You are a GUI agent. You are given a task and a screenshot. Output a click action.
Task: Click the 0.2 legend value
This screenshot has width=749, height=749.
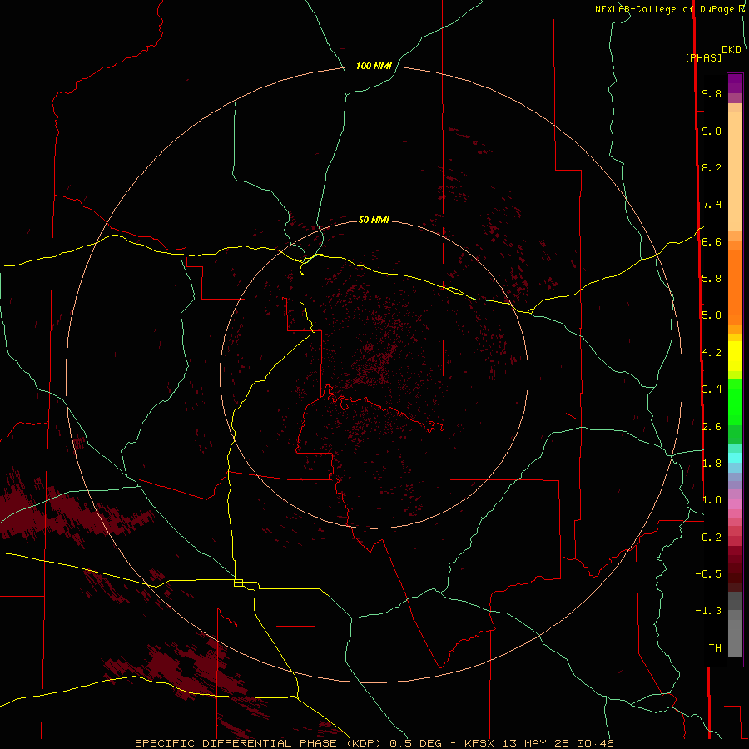[712, 538]
